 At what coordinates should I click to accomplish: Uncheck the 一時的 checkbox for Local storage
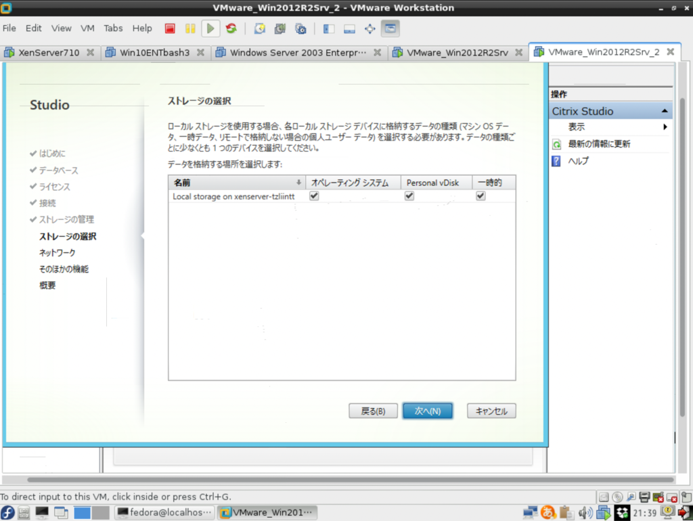click(481, 196)
